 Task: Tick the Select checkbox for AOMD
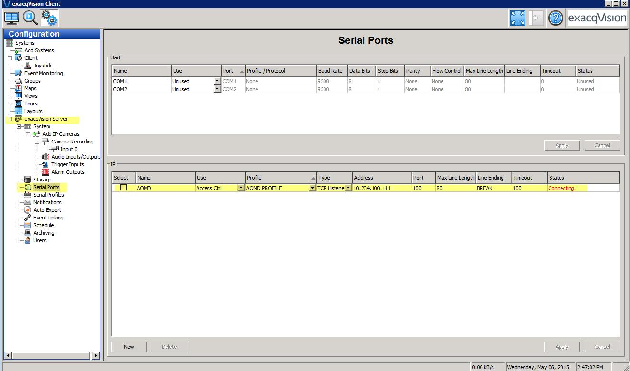[x=123, y=188]
